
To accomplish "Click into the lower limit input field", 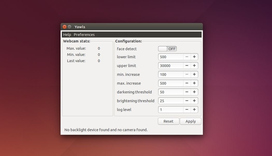I will (x=171, y=57).
